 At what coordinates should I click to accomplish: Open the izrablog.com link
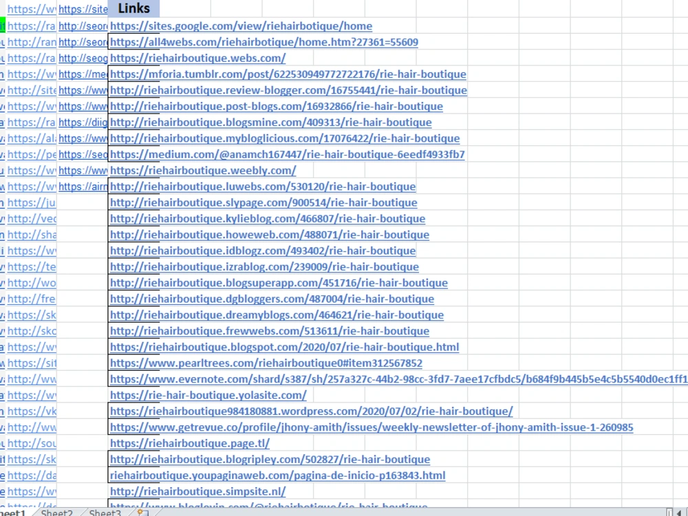point(264,267)
